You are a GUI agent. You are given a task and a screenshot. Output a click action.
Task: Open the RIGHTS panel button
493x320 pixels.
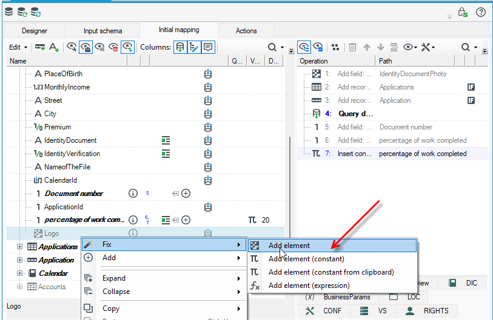point(427,310)
